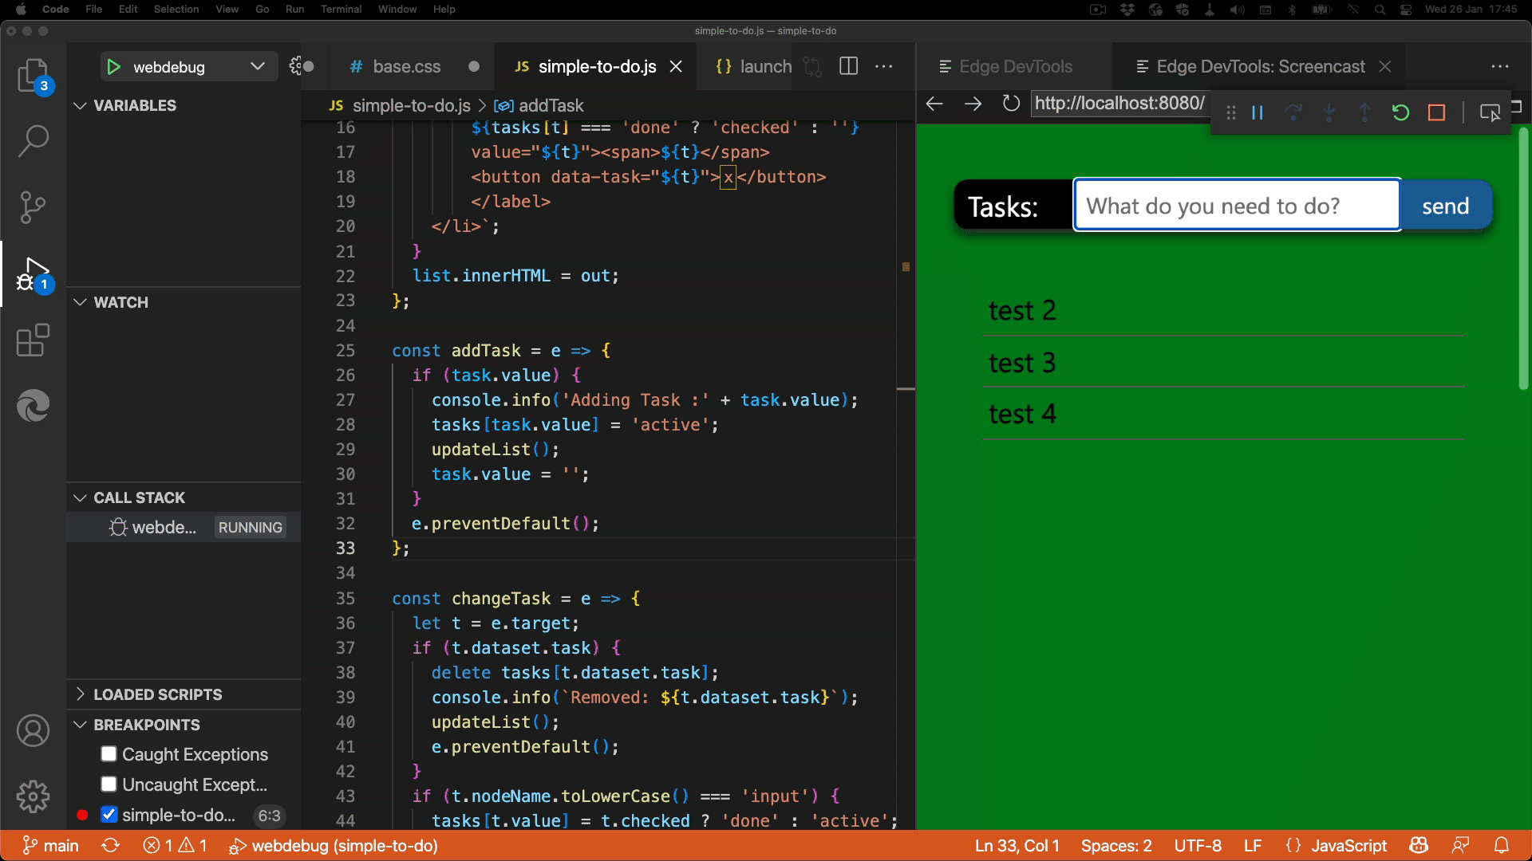
Task: Toggle the inspect tool in debug toolbar
Action: 1490,112
